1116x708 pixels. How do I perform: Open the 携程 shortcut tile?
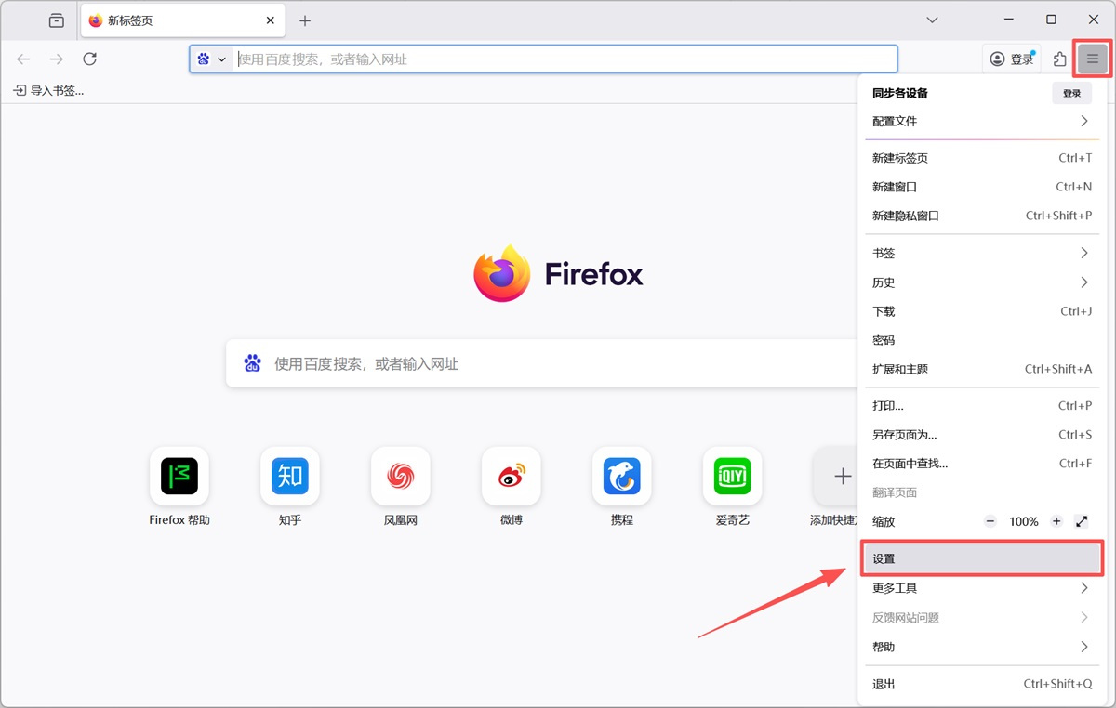coord(621,477)
